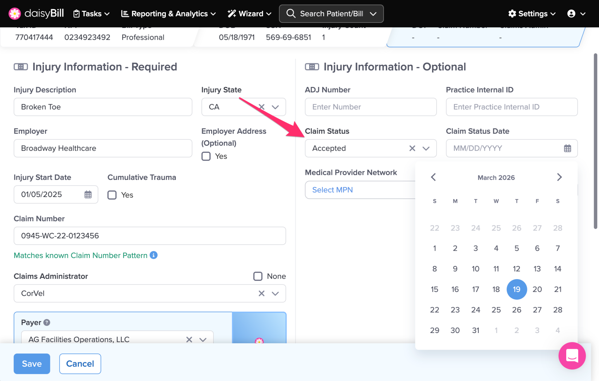Open the Tasks menu
Screen dimensions: 599x381
click(91, 13)
